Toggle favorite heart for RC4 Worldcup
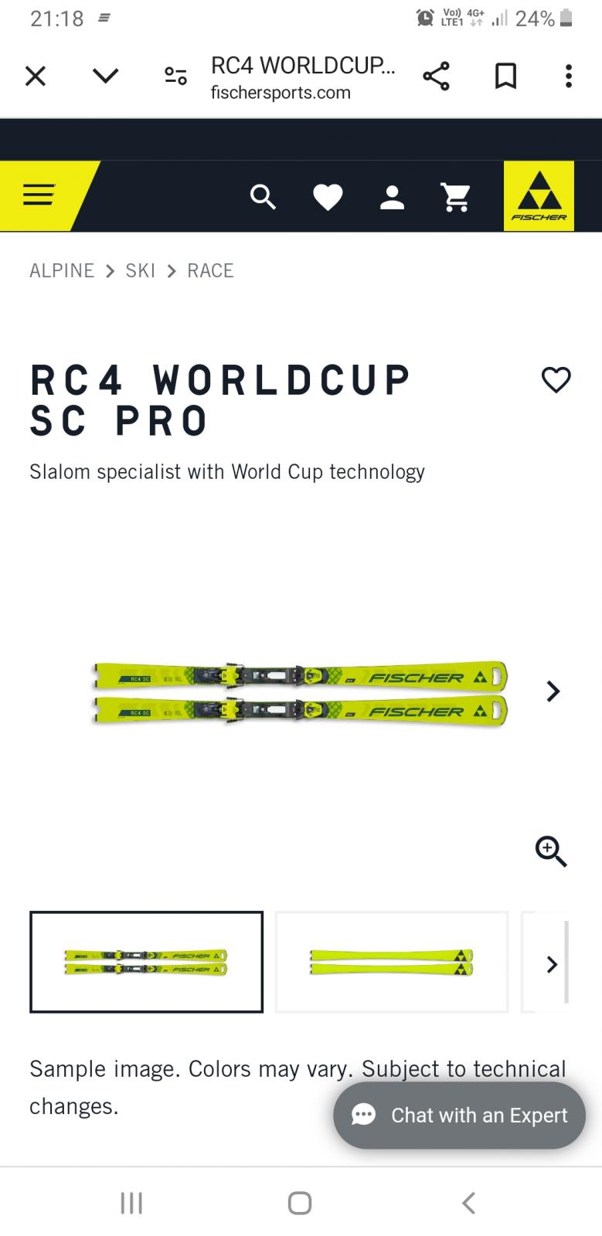Screen dimensions: 602x1236 556,380
